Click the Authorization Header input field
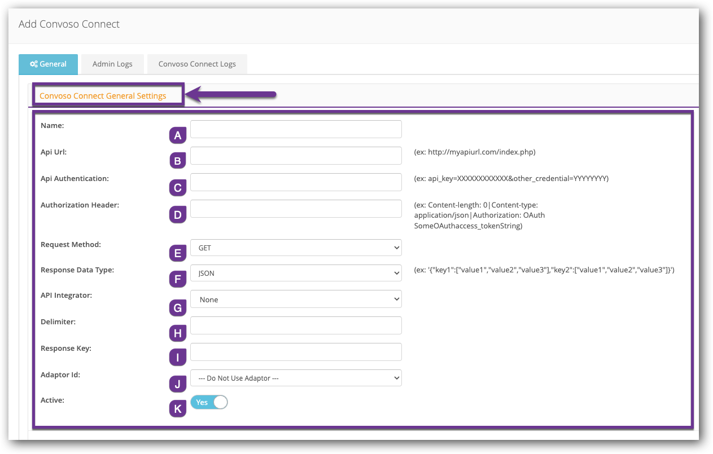Image resolution: width=713 pixels, height=454 pixels. click(x=296, y=209)
